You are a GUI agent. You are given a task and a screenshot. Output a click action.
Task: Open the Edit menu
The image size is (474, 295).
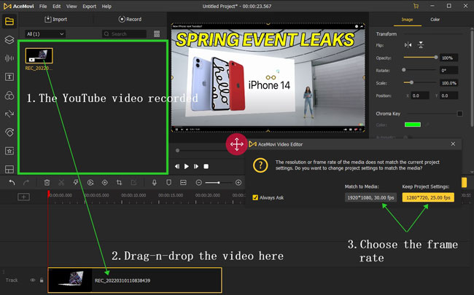pos(57,6)
